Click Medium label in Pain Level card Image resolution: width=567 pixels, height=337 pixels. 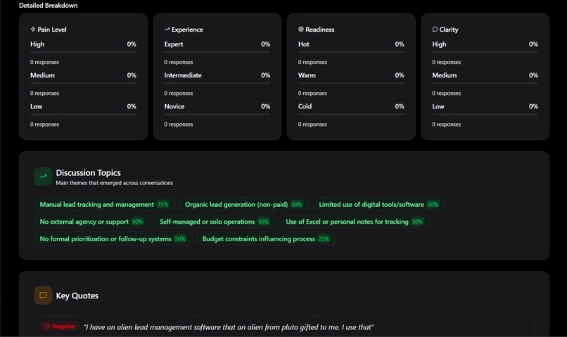coord(42,75)
